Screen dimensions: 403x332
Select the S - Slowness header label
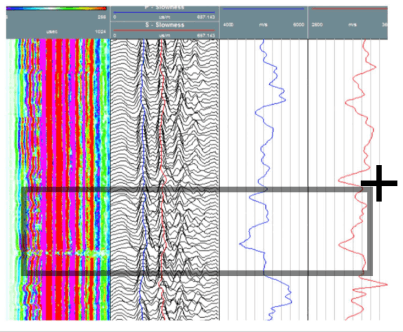click(164, 26)
